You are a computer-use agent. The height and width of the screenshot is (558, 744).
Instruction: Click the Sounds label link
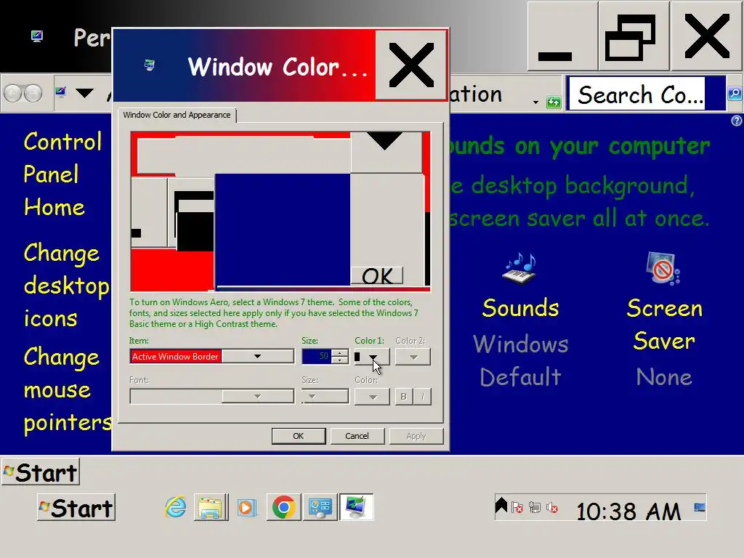click(x=520, y=308)
